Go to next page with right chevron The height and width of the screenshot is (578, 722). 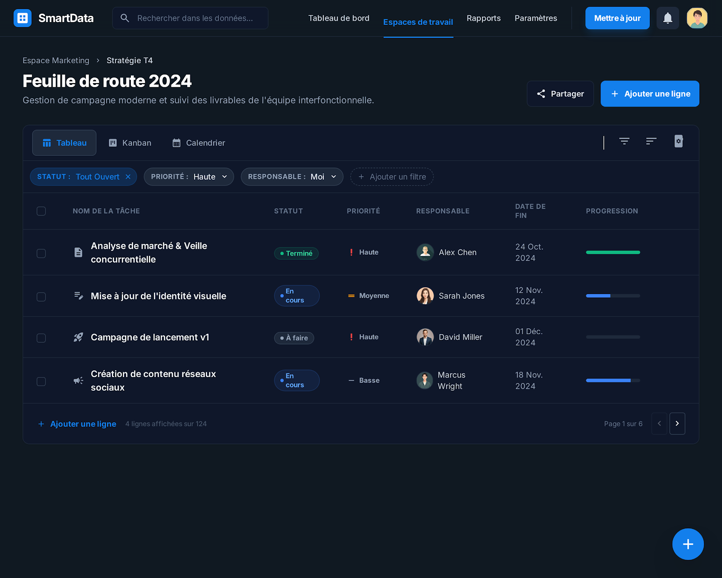pyautogui.click(x=677, y=424)
